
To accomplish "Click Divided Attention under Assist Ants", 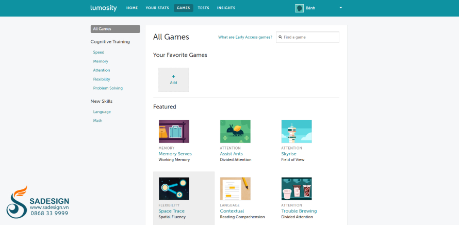I will (x=236, y=160).
